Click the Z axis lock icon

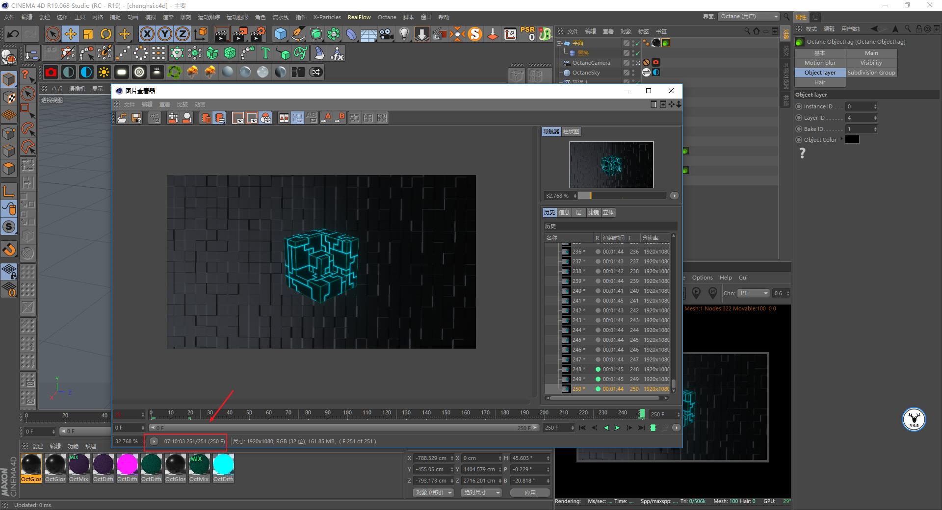point(182,34)
